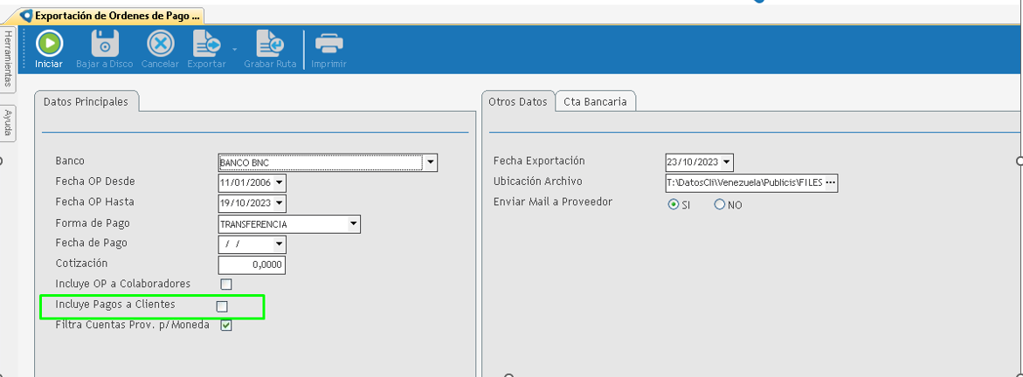Click the Exportar toolbar icon

(x=207, y=45)
